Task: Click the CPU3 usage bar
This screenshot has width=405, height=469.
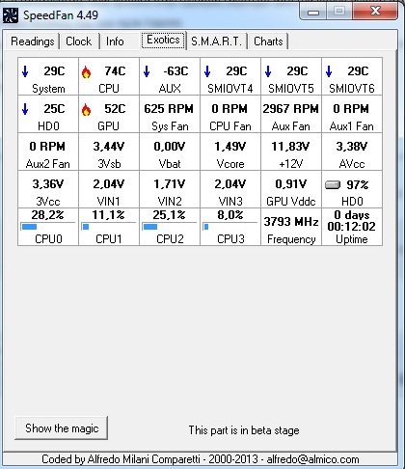Action: (230, 227)
